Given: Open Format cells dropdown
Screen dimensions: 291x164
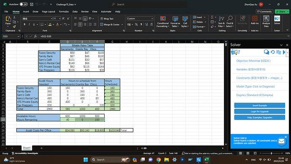Looking at the screenshot, I should click(199, 27).
